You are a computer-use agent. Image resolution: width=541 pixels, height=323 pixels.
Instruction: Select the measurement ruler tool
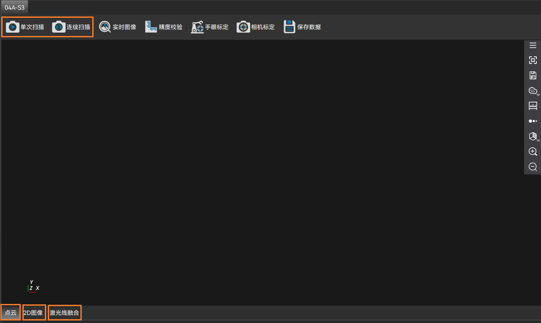pos(533,106)
